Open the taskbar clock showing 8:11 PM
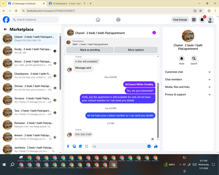219x175 pixels. tap(204, 164)
